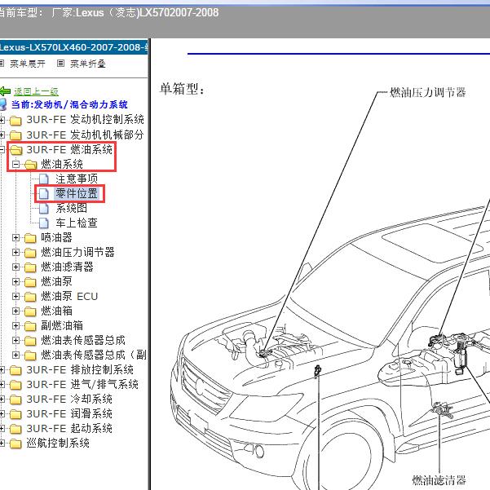The height and width of the screenshot is (490, 490).
Task: Click the 返回上一级 link
Action: 36,91
